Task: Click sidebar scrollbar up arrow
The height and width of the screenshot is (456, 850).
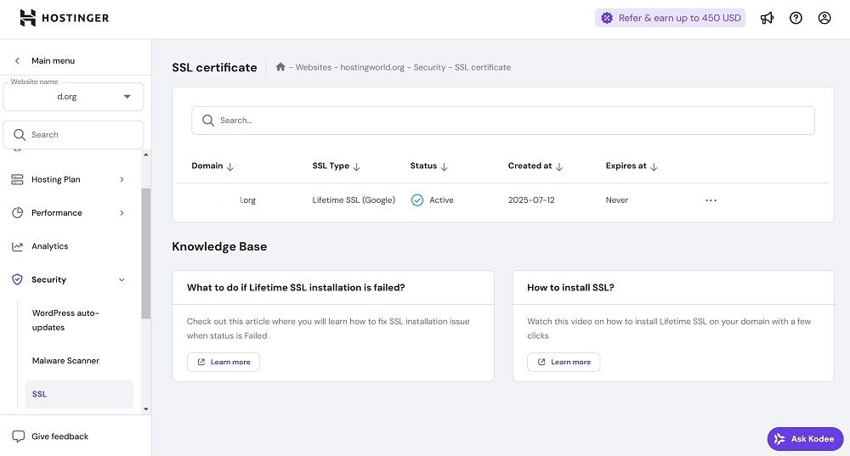Action: 146,155
